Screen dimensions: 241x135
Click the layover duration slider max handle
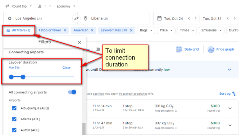tap(23, 77)
